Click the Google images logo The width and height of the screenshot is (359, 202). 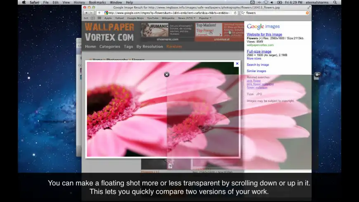(x=263, y=26)
